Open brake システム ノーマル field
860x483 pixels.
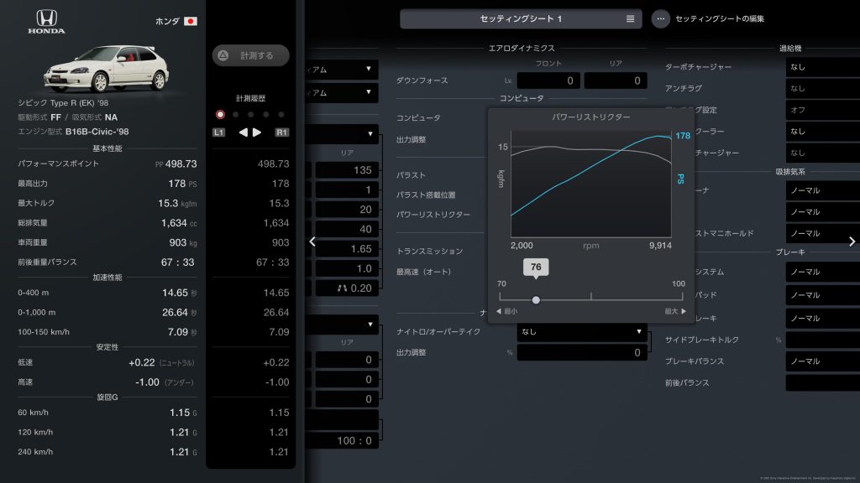click(x=823, y=272)
